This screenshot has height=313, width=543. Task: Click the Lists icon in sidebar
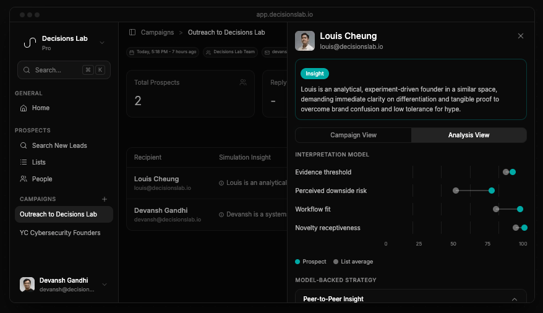pyautogui.click(x=24, y=163)
